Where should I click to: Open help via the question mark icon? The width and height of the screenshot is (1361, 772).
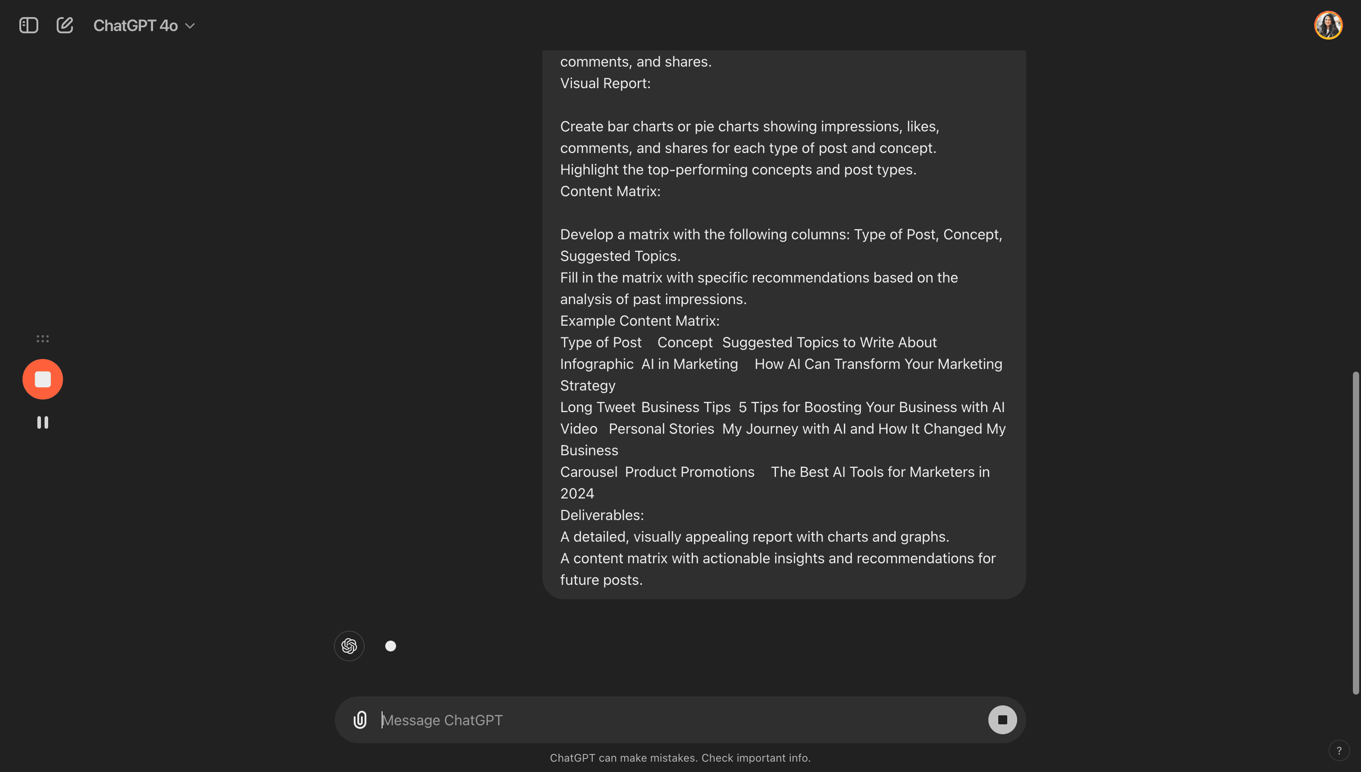[1339, 751]
